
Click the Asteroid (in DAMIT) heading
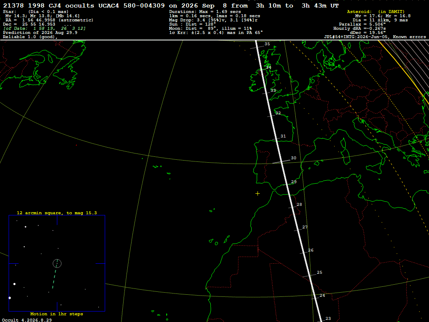coord(376,11)
